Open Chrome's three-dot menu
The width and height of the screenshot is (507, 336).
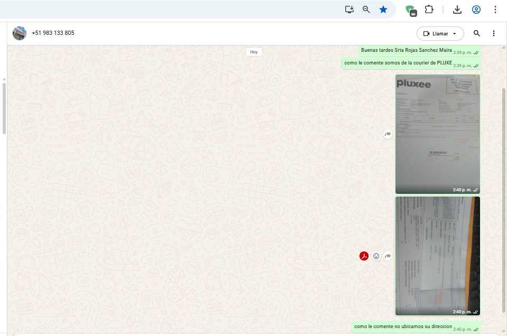[x=495, y=10]
